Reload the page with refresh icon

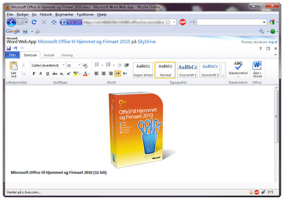[x=34, y=22]
